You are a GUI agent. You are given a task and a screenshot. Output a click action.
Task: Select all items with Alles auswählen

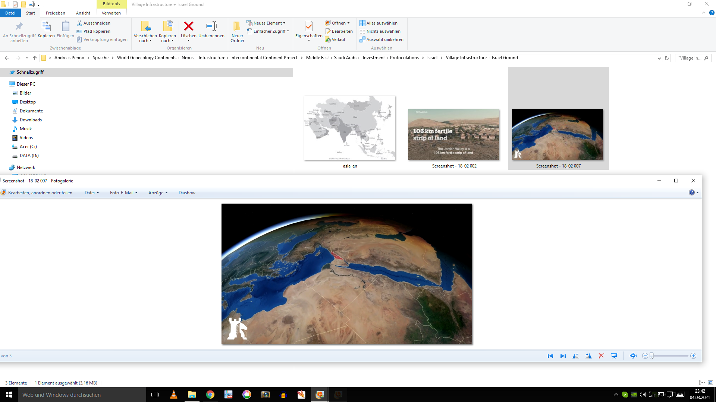[379, 23]
